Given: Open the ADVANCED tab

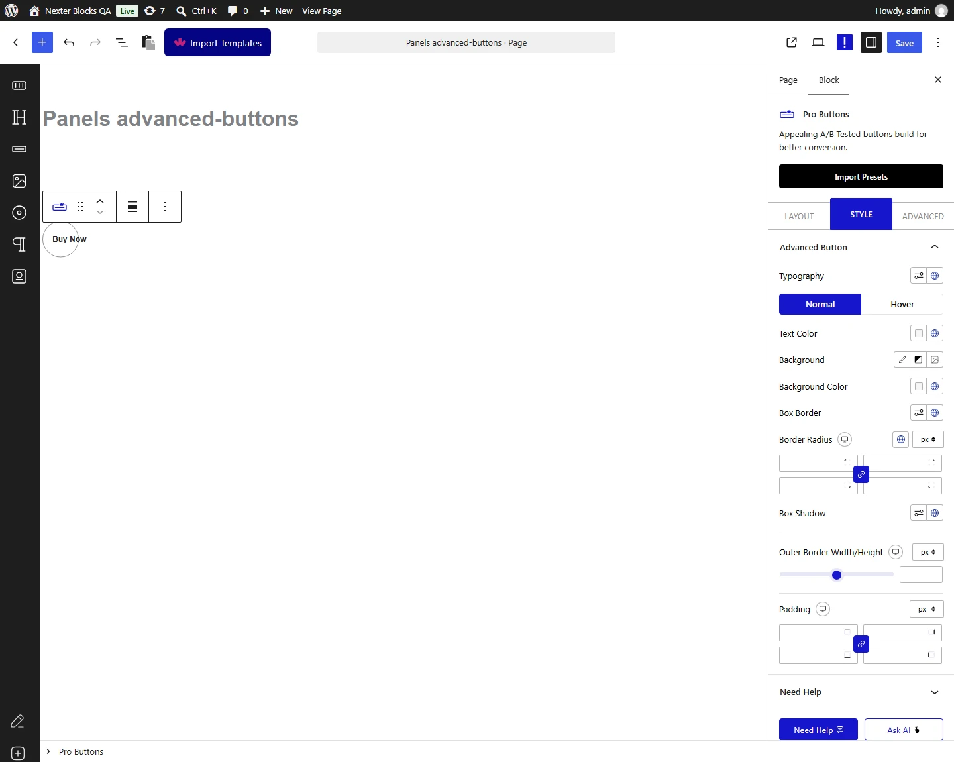Looking at the screenshot, I should click(x=923, y=216).
